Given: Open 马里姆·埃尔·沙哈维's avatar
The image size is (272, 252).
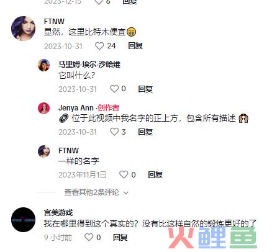Looking at the screenshot, I should click(x=44, y=65).
